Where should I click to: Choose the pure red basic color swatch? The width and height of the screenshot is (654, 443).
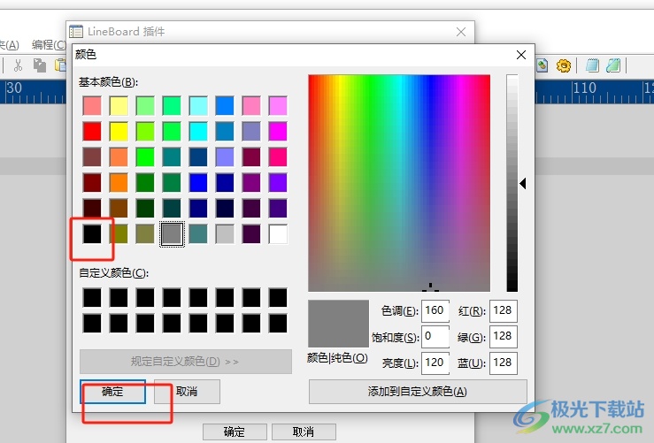pyautogui.click(x=92, y=131)
